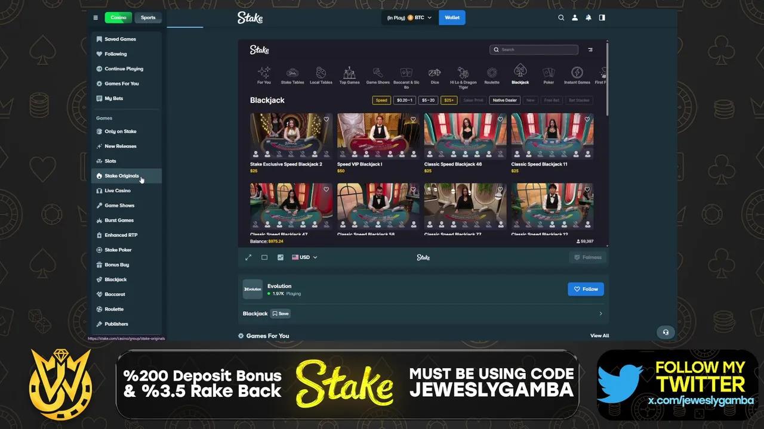Favorite Speed VIP Blackjack I heart

click(413, 119)
